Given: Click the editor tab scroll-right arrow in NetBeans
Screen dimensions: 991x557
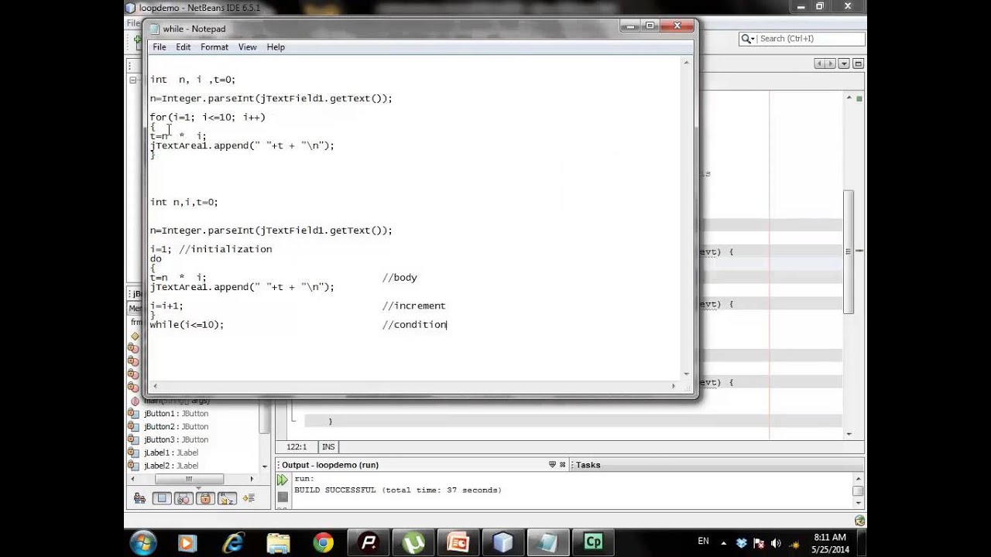Looking at the screenshot, I should click(x=831, y=64).
